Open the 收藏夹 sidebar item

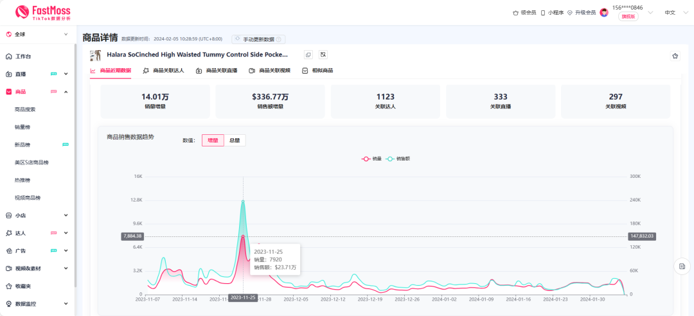22,286
